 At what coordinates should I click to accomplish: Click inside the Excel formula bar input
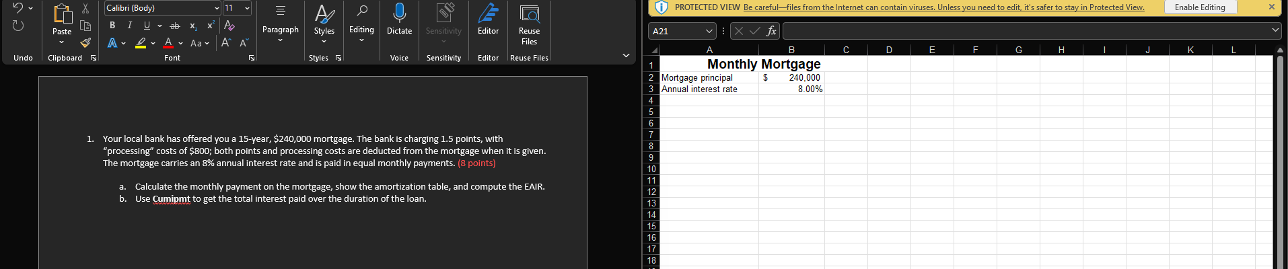[1026, 31]
